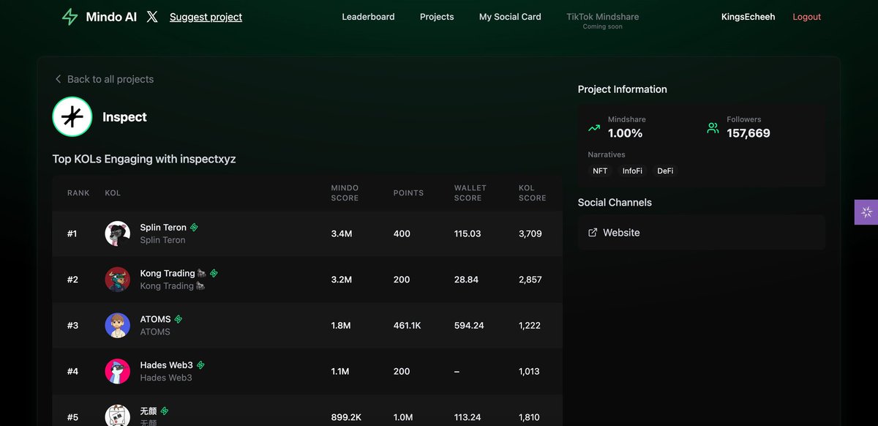Click Kong Trading's verified badge icon
878x426 pixels.
pos(214,273)
